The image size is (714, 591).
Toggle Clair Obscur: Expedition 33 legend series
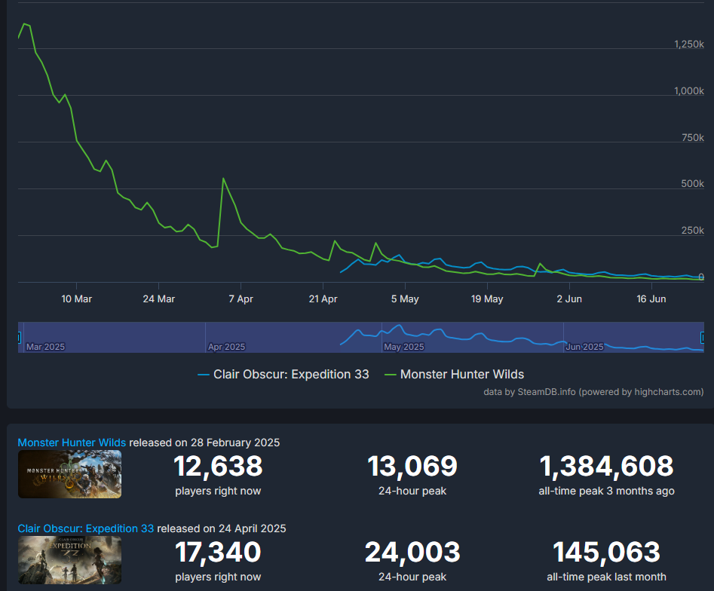(x=283, y=374)
